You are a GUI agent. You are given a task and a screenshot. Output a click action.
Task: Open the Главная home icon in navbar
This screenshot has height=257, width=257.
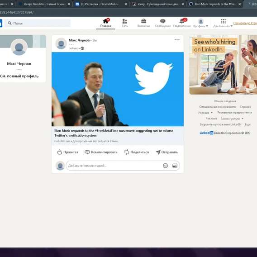(105, 23)
